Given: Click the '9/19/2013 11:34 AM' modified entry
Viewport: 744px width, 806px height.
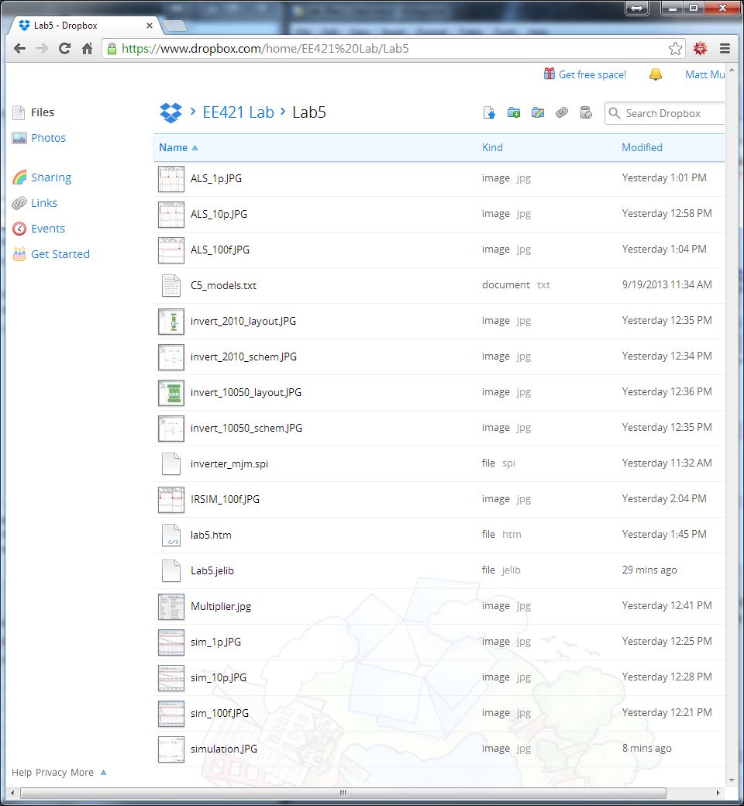Looking at the screenshot, I should click(666, 284).
